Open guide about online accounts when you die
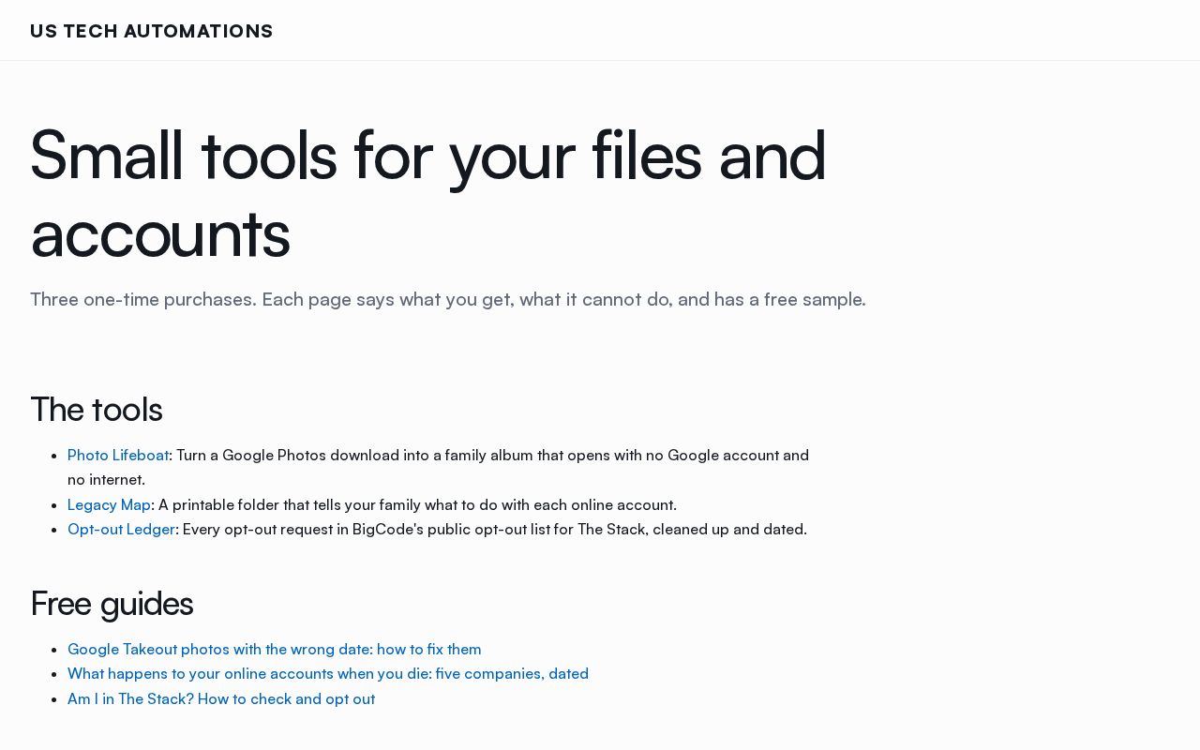The height and width of the screenshot is (750, 1200). (x=328, y=674)
